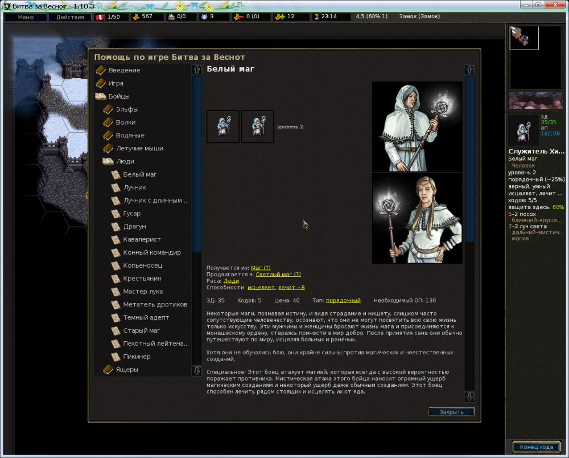
Task: Click the Драгун scroll page icon
Action: [x=116, y=227]
